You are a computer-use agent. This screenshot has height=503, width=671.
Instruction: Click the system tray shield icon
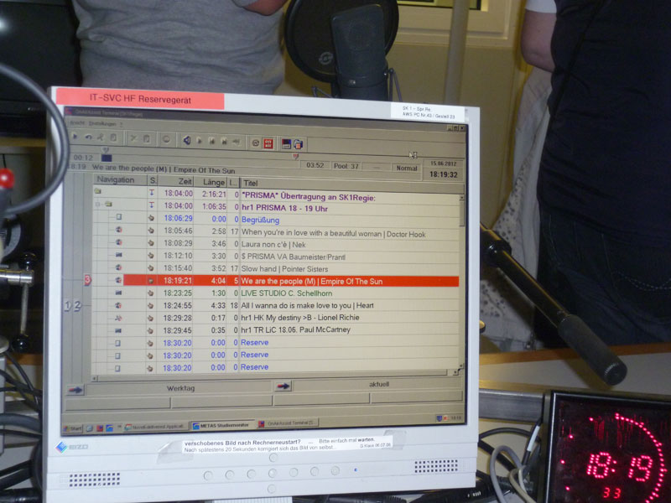pyautogui.click(x=439, y=417)
